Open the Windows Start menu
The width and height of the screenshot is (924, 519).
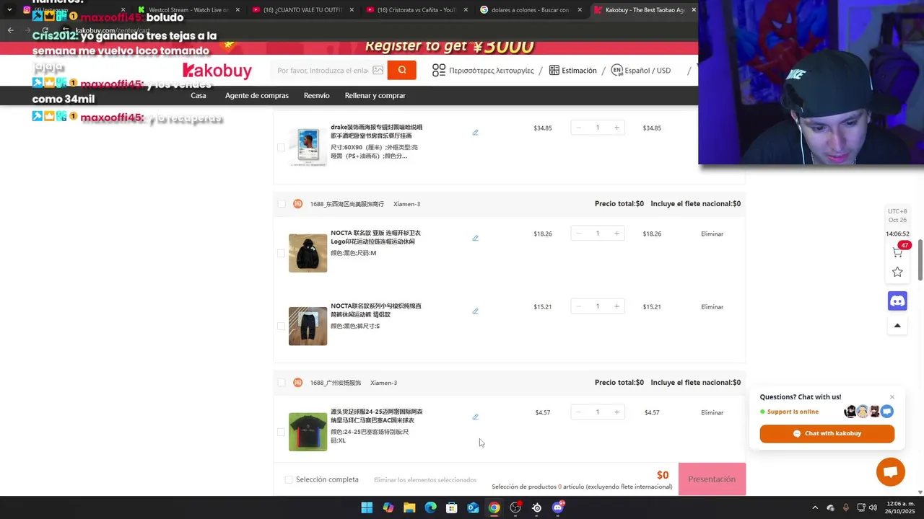(x=367, y=507)
